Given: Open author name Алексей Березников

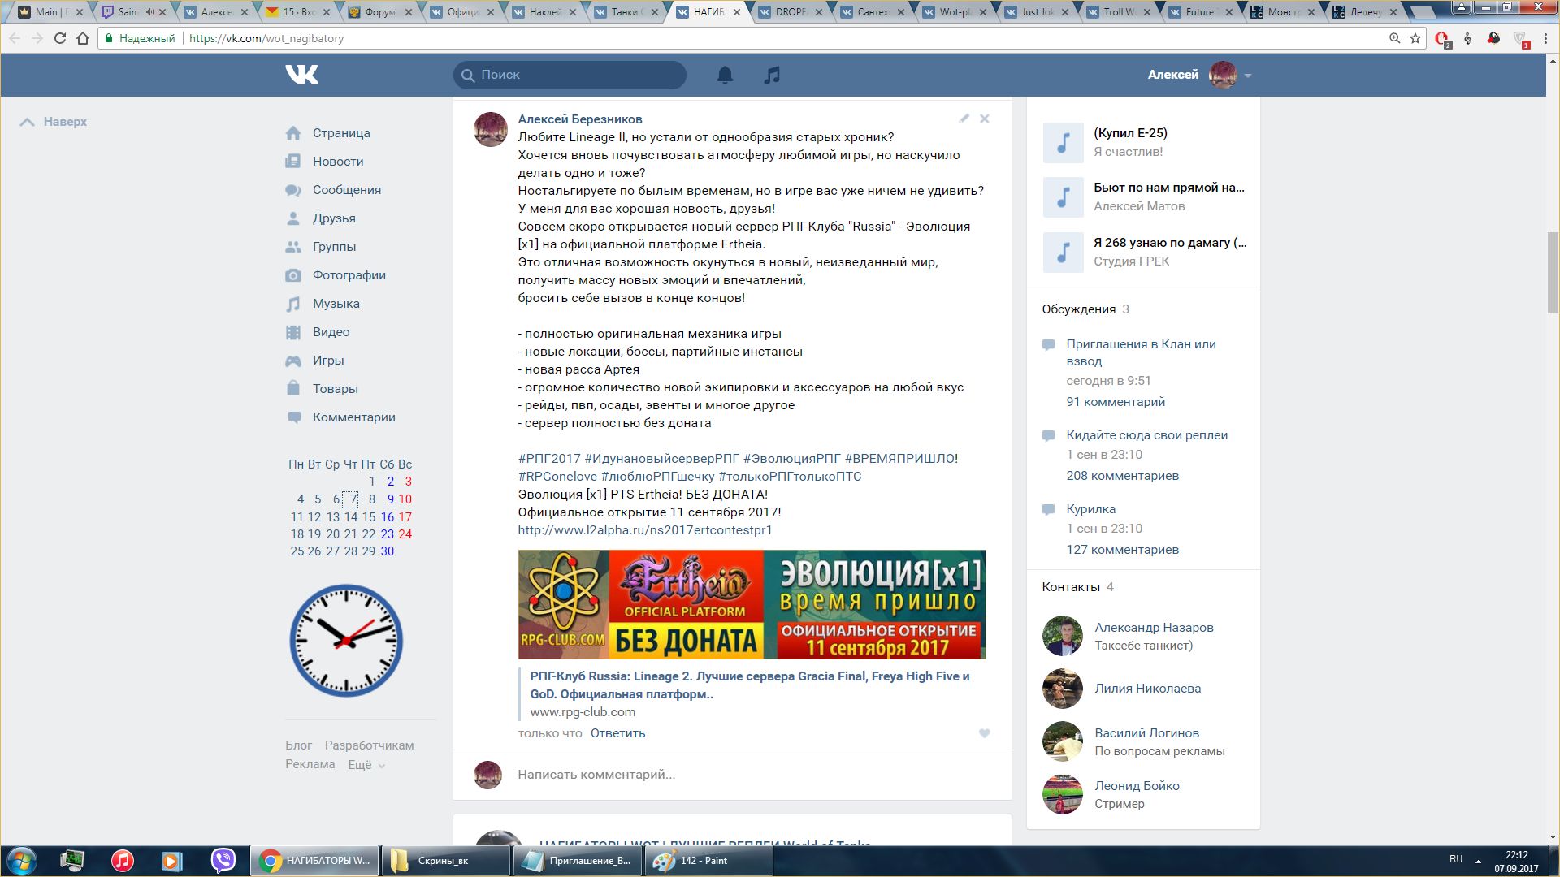Looking at the screenshot, I should 580,119.
